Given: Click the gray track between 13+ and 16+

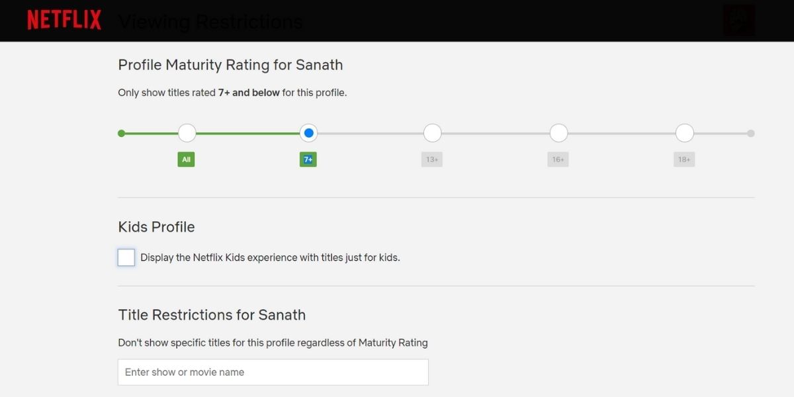Looking at the screenshot, I should (x=495, y=133).
